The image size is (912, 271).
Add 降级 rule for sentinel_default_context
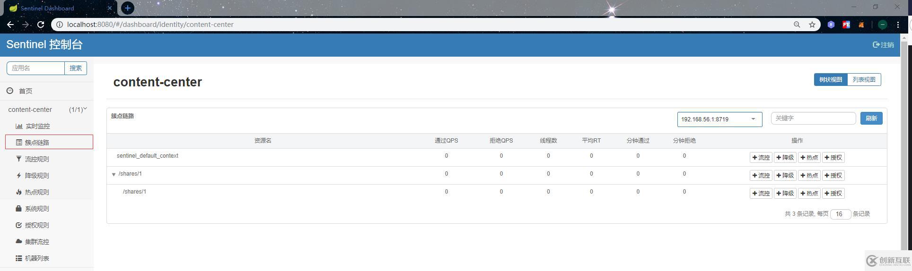point(785,158)
